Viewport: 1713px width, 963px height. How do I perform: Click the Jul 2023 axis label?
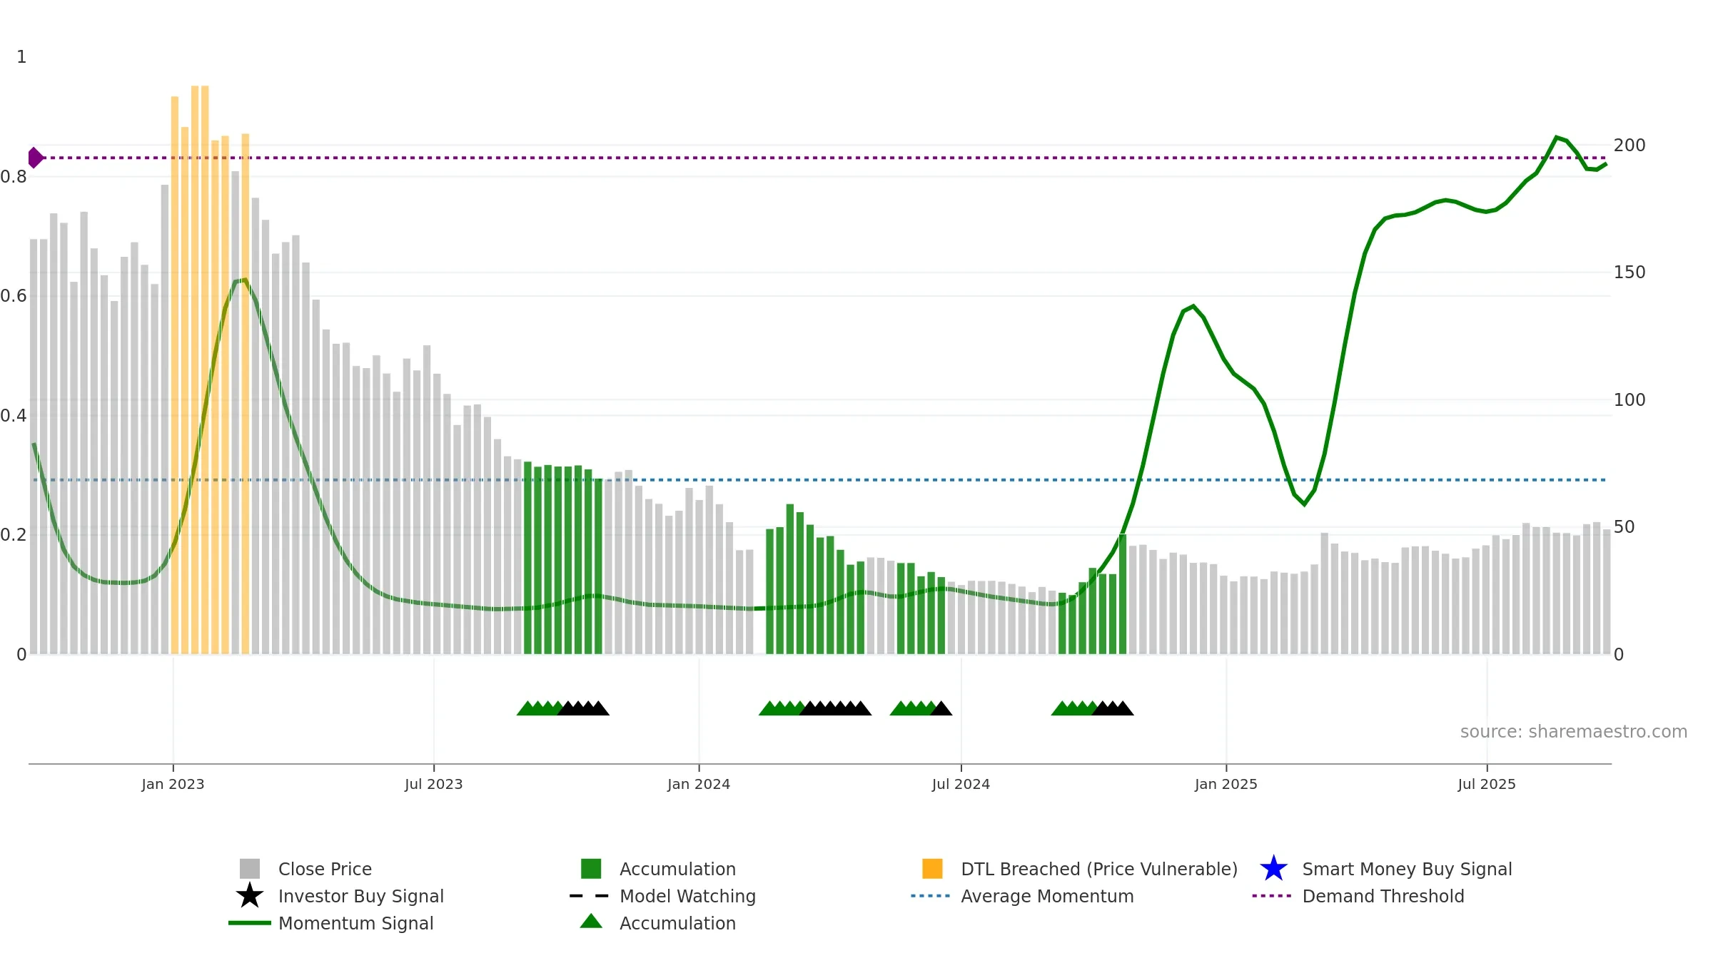pyautogui.click(x=434, y=784)
